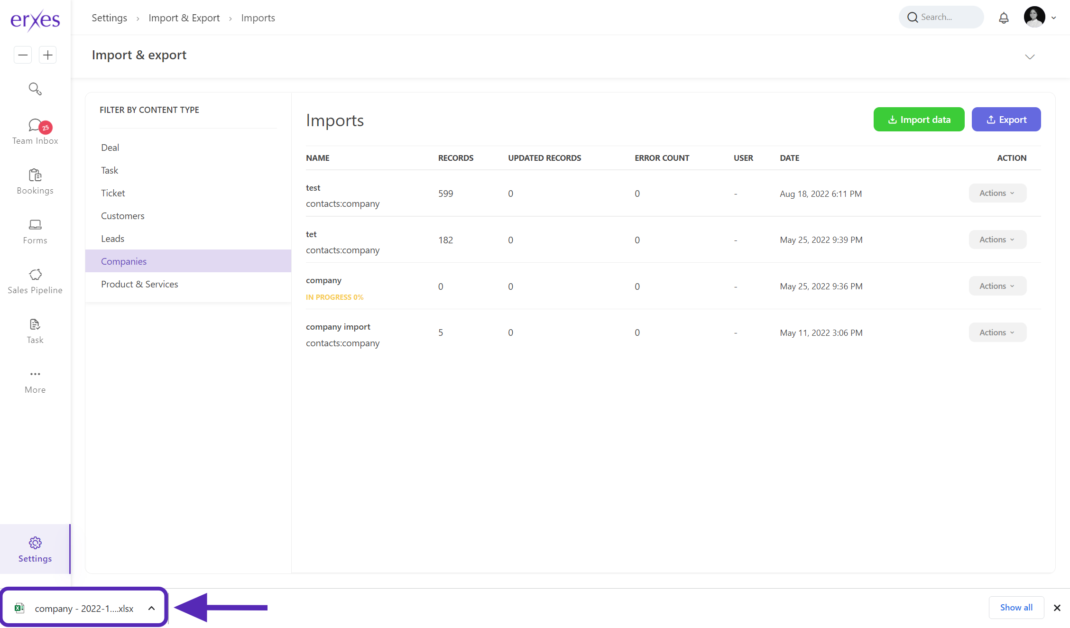The width and height of the screenshot is (1070, 628).
Task: Click the plus button under logo
Action: pyautogui.click(x=47, y=55)
